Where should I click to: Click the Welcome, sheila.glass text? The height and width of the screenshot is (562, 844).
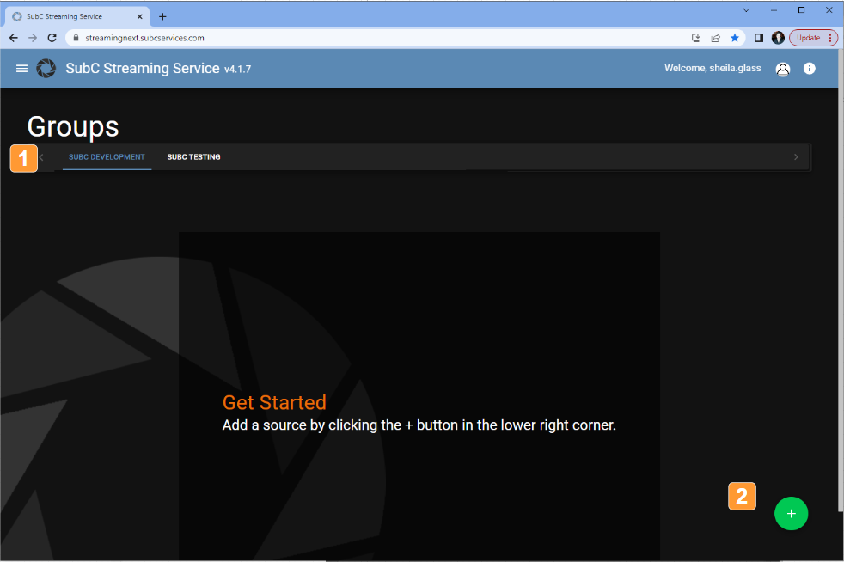pyautogui.click(x=713, y=69)
